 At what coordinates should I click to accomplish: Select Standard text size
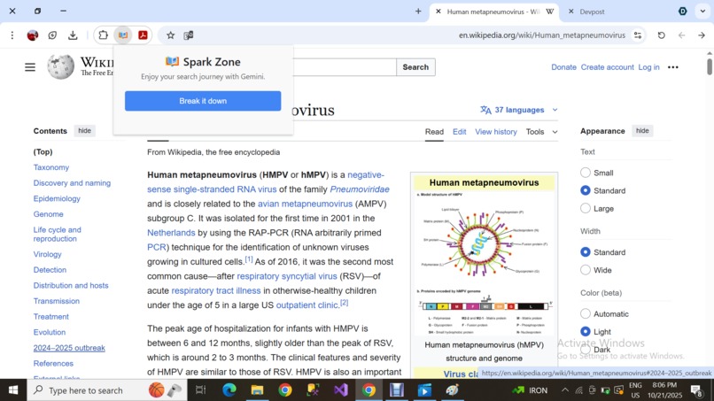(586, 190)
